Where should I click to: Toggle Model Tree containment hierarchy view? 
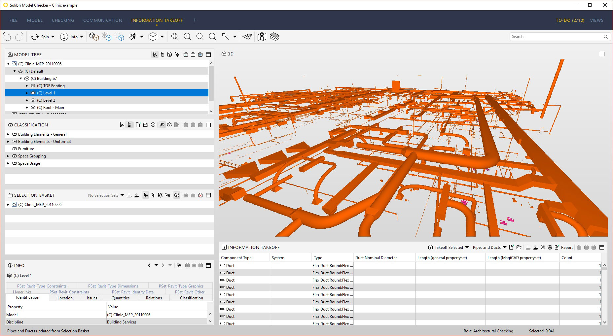[155, 55]
